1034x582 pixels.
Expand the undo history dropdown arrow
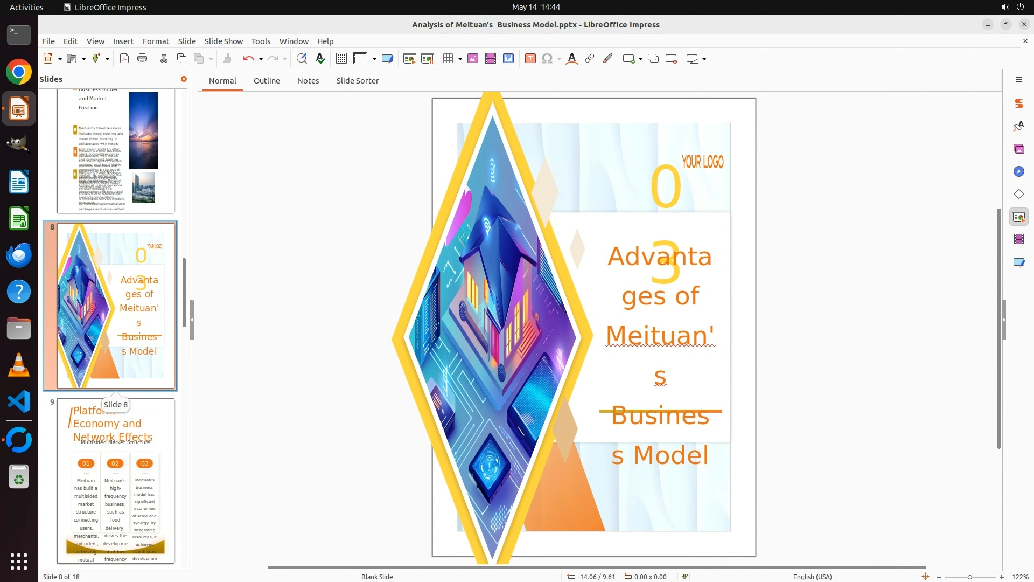pyautogui.click(x=261, y=59)
